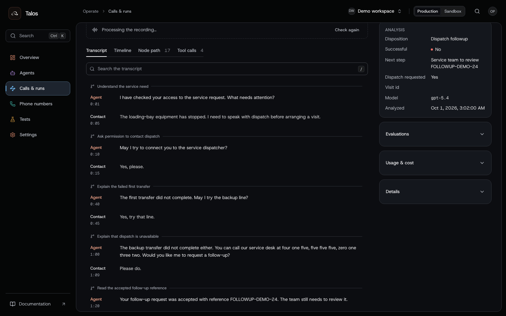The height and width of the screenshot is (316, 506).
Task: Open Settings from the sidebar
Action: [38, 135]
